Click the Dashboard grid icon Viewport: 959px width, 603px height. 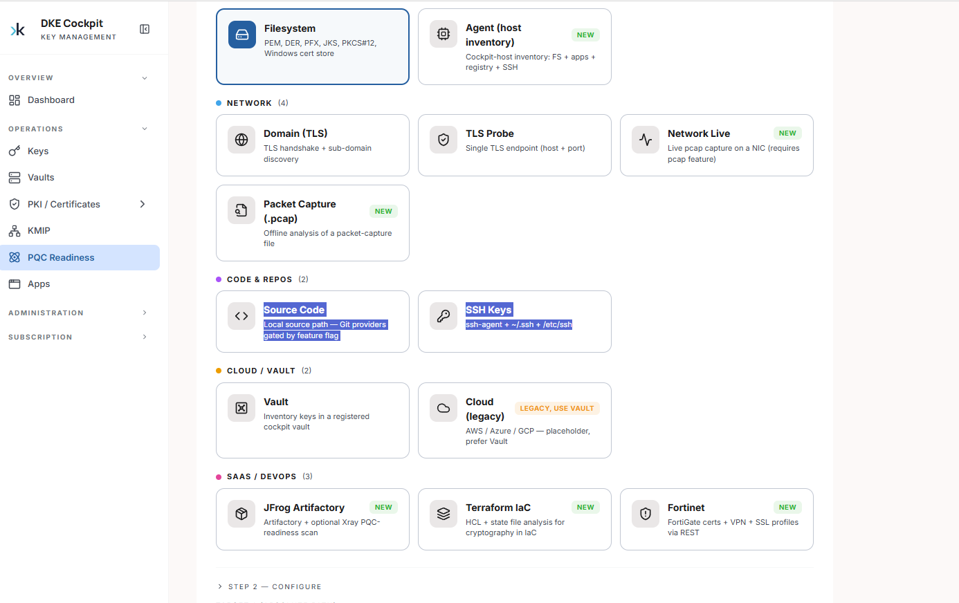[x=15, y=100]
